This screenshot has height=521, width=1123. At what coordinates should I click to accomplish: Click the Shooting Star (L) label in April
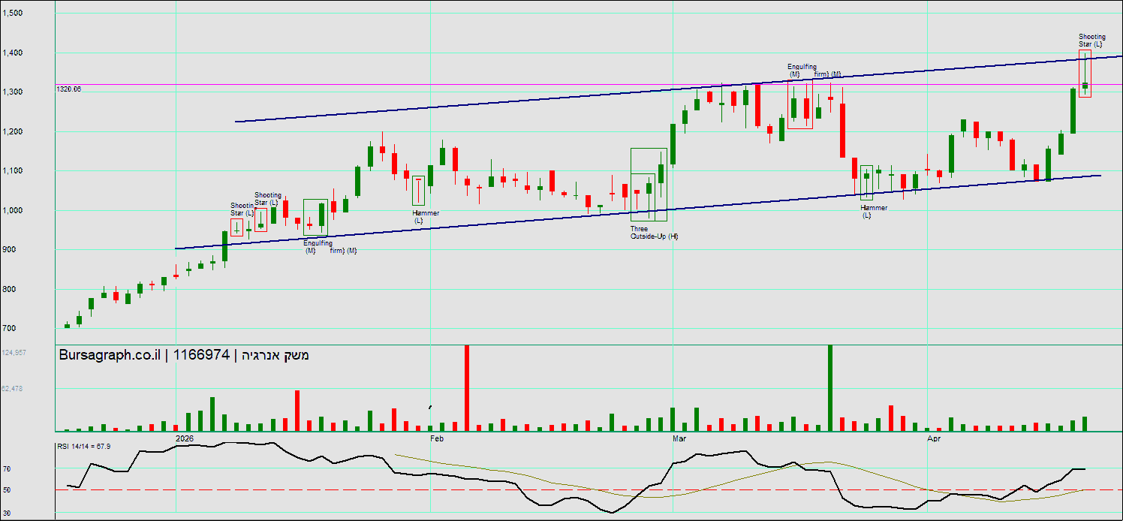[x=1091, y=41]
